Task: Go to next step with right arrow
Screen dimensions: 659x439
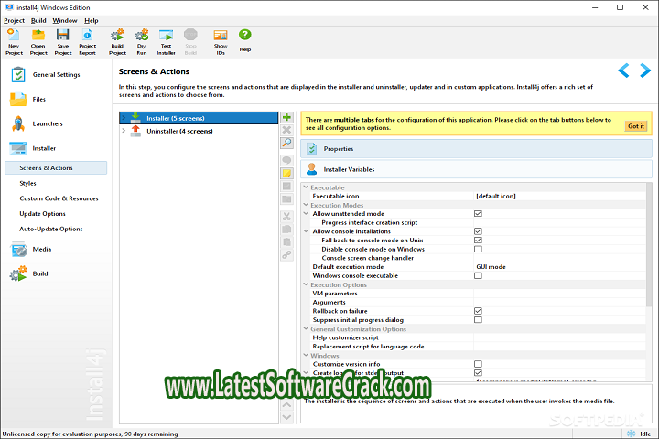Action: [644, 70]
